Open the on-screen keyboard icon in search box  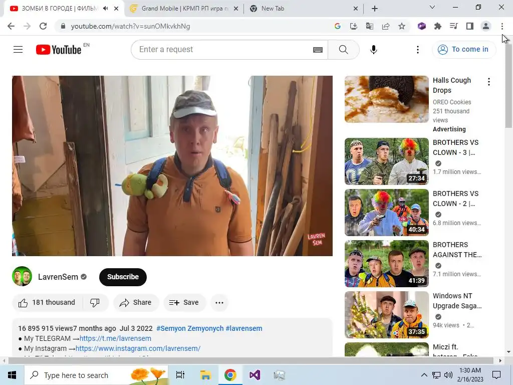pyautogui.click(x=318, y=50)
